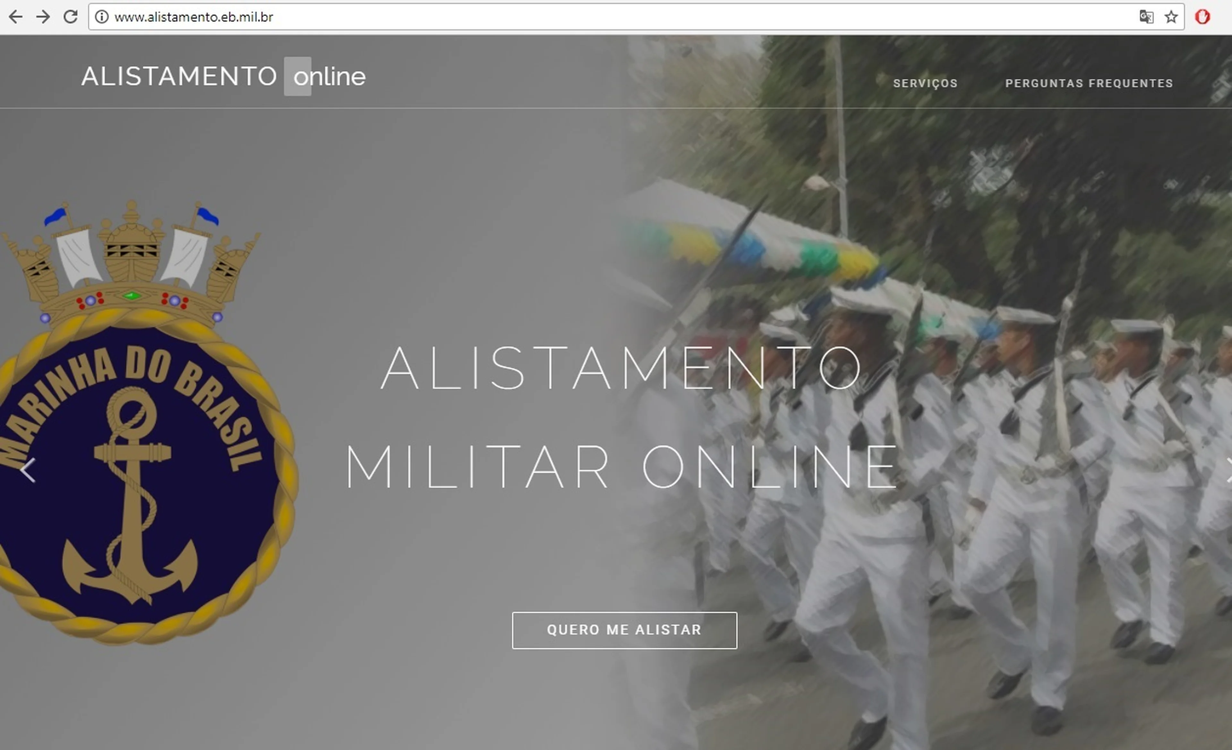Bookmark this page with the star icon
The width and height of the screenshot is (1232, 750).
(1171, 17)
